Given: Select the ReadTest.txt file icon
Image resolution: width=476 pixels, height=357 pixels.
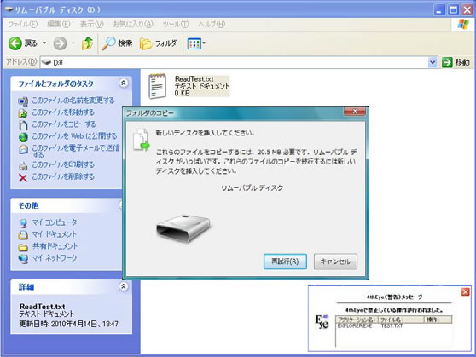Looking at the screenshot, I should [x=157, y=86].
